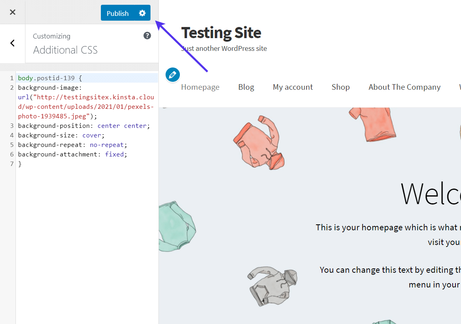461x324 pixels.
Task: Go to the Shop page
Action: tap(340, 87)
